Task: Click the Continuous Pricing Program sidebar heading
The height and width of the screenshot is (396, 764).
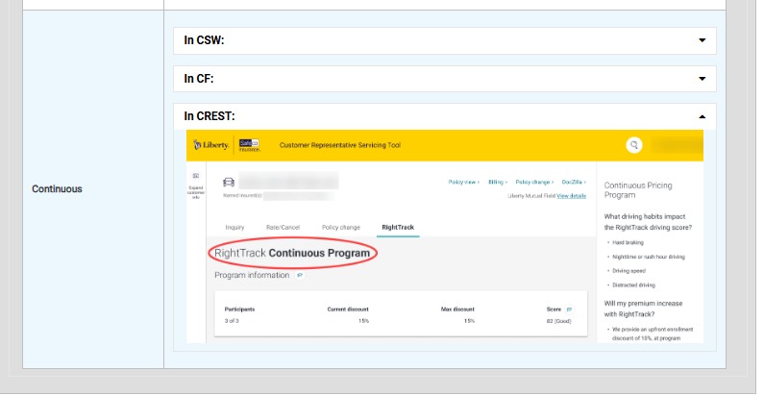Action: point(638,190)
